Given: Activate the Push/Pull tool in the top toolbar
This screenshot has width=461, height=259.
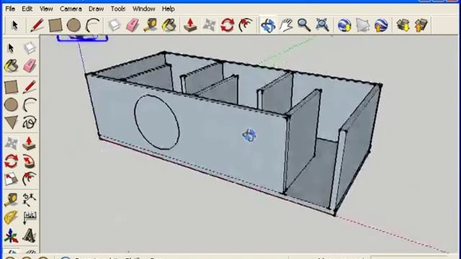Looking at the screenshot, I should pyautogui.click(x=190, y=25).
